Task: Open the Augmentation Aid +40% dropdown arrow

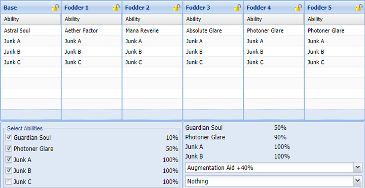Action: tap(358, 168)
